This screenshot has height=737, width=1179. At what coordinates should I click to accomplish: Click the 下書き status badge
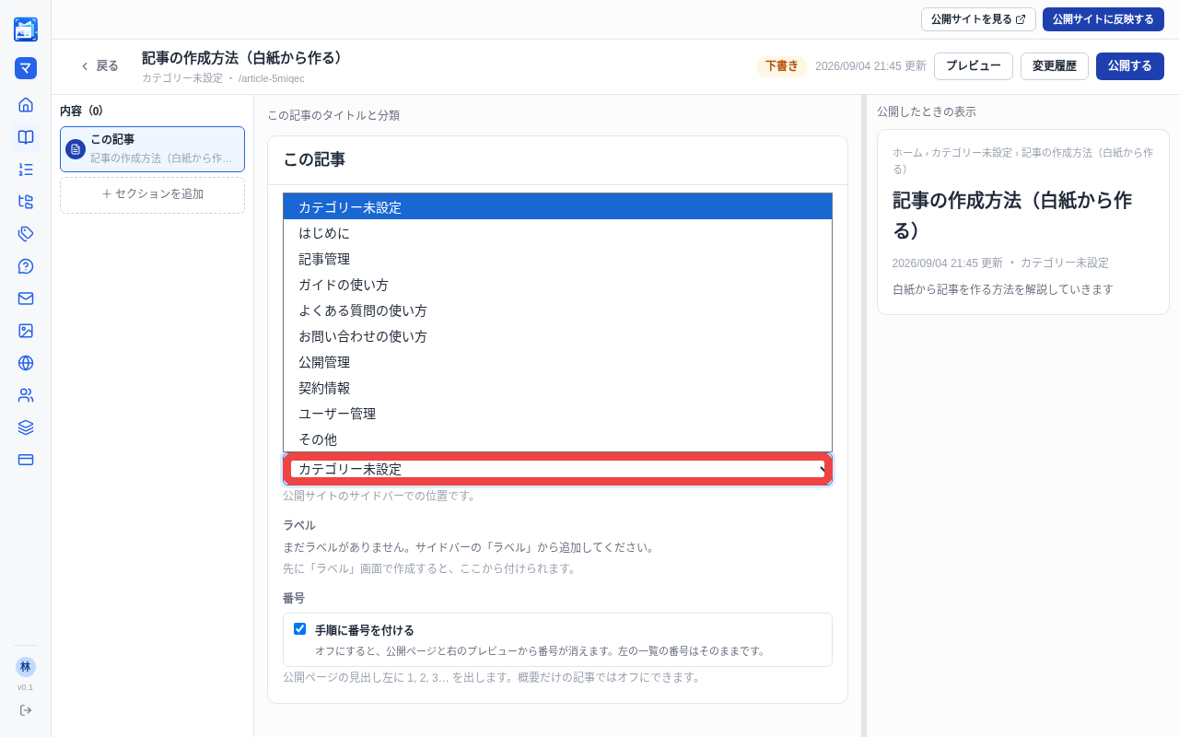click(782, 66)
